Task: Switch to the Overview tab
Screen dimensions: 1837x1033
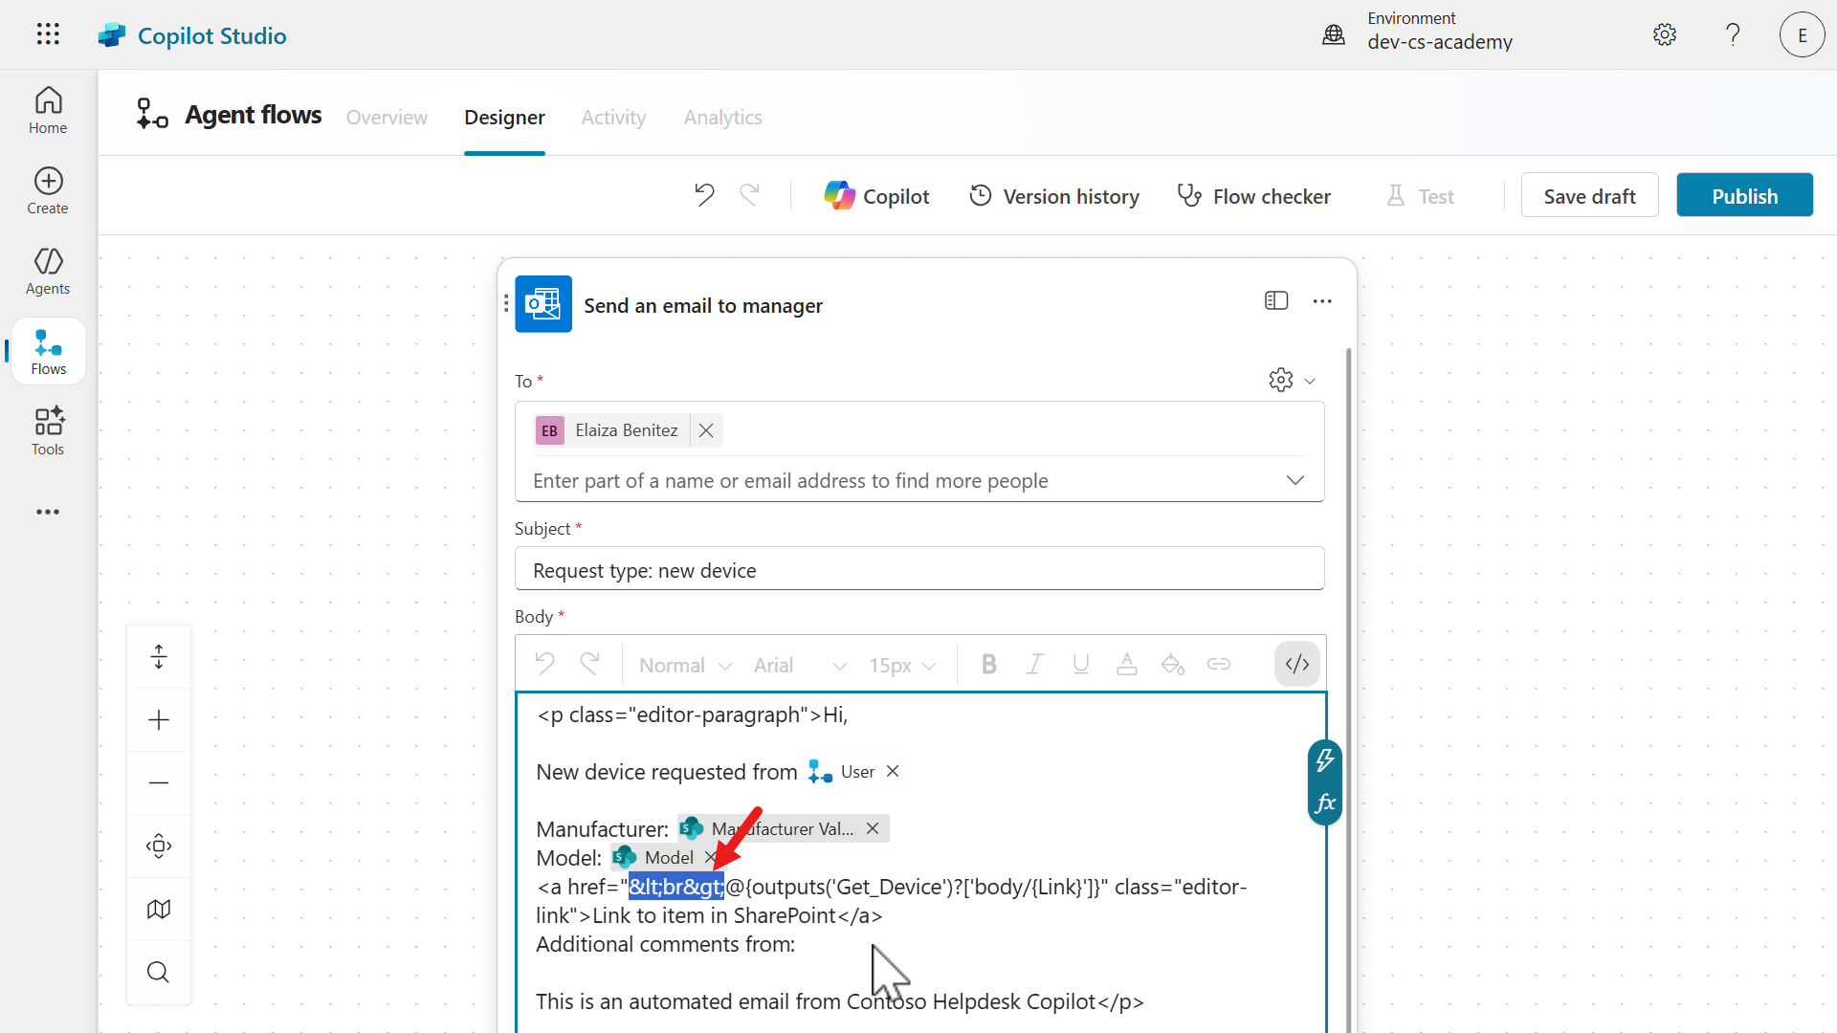Action: coord(387,117)
